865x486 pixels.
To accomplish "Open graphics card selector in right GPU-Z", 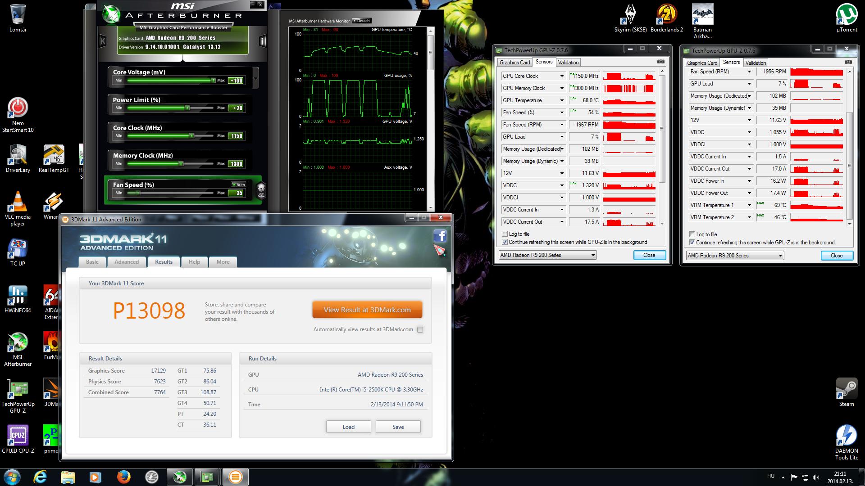I will click(x=735, y=256).
